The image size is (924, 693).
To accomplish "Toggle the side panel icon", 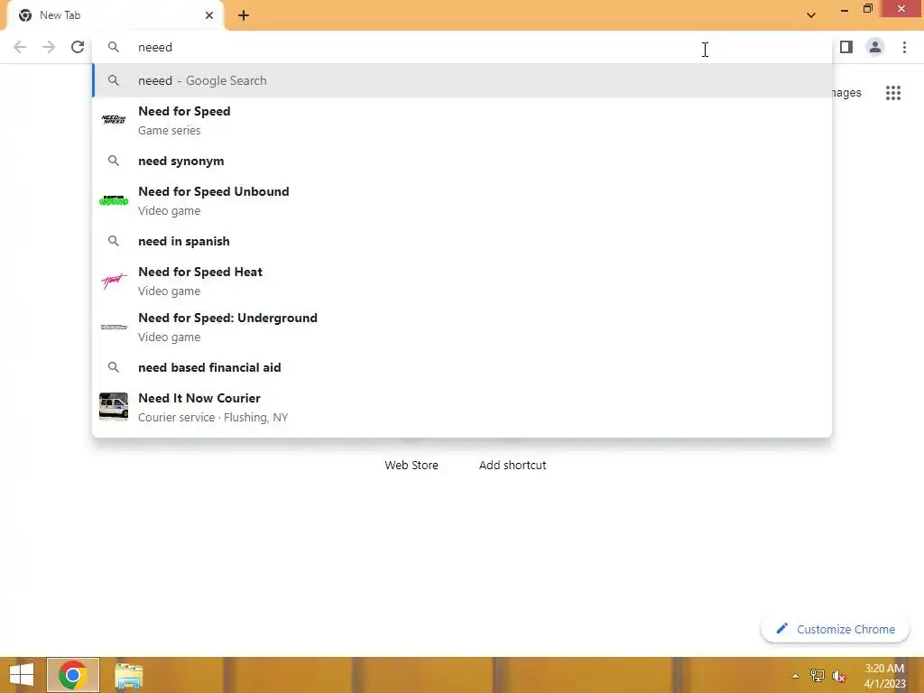I will [x=846, y=47].
